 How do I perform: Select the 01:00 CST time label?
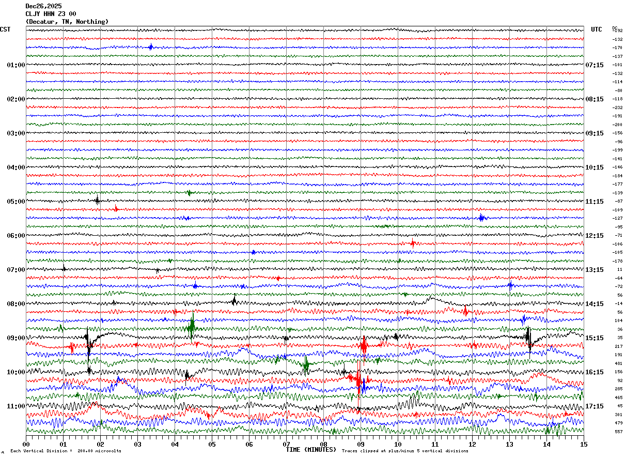[x=16, y=65]
